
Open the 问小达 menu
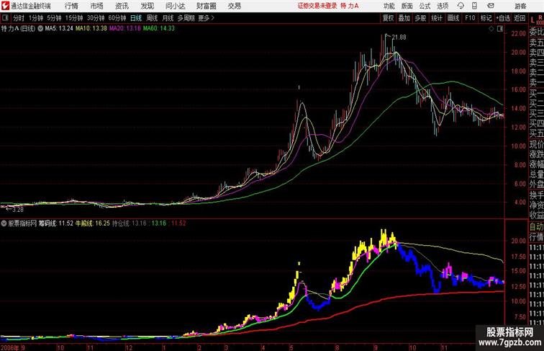(175, 6)
